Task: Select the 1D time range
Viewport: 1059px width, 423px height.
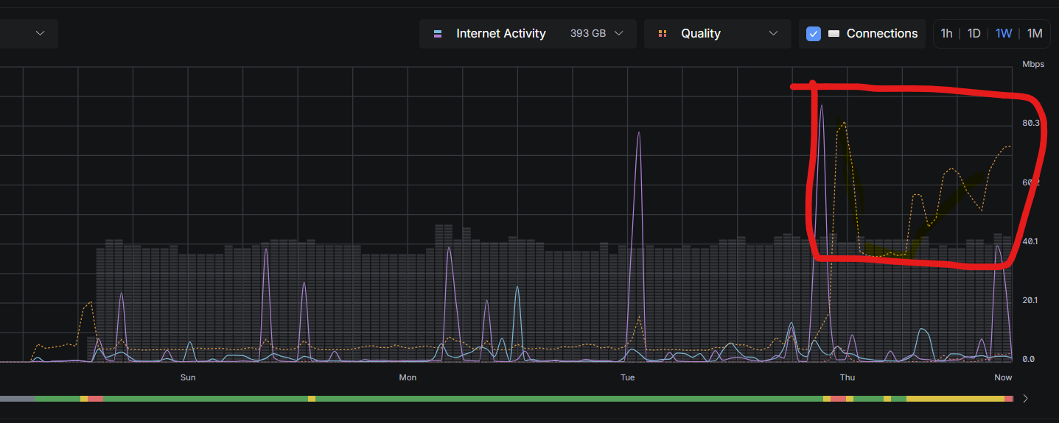Action: 974,34
